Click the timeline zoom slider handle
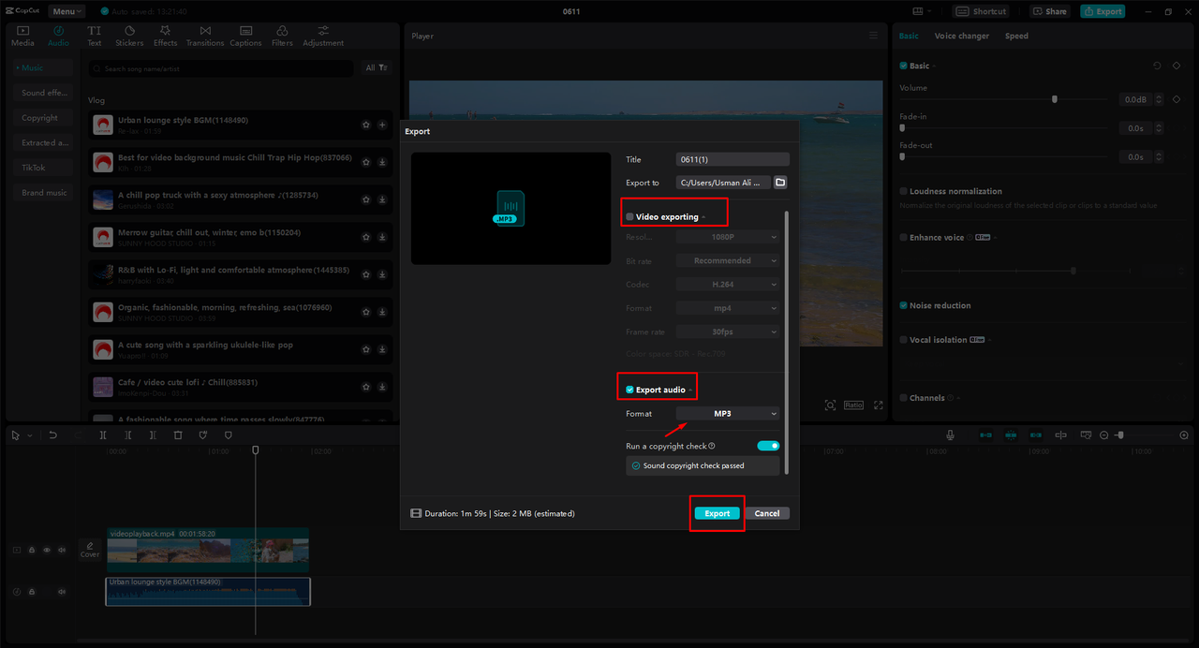1199x648 pixels. point(1119,435)
